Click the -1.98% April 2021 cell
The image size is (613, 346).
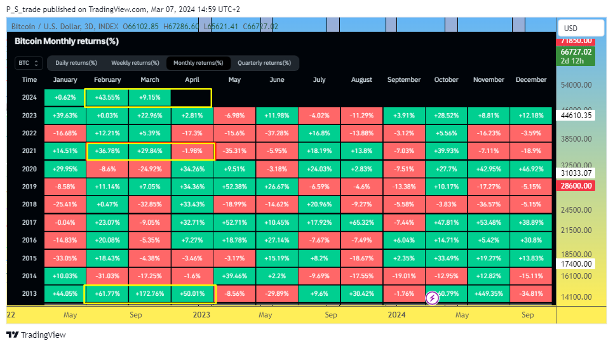(192, 150)
